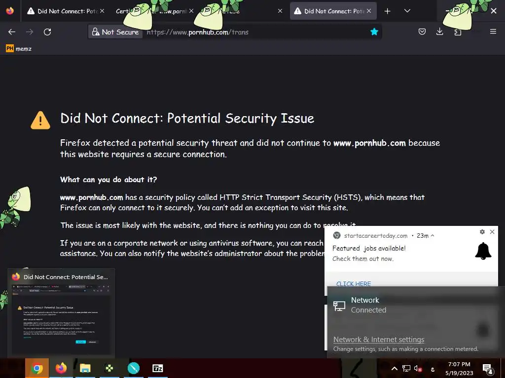Open Network & Internet settings
The width and height of the screenshot is (505, 378).
[379, 340]
